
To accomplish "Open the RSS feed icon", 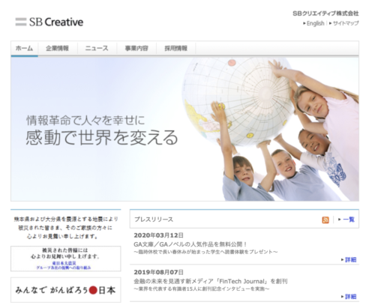I will tap(325, 220).
